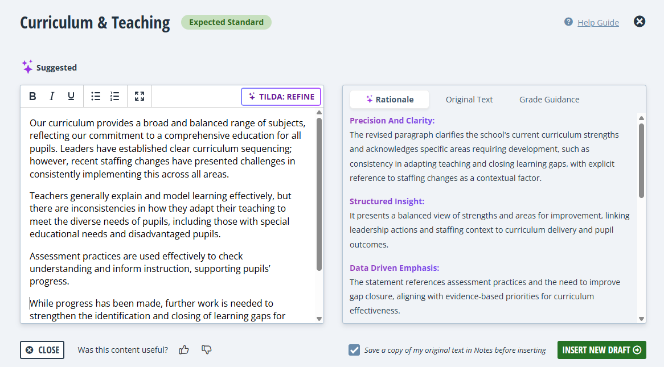Give a thumbs down to the content
Viewport: 664px width, 367px height.
[x=206, y=350]
